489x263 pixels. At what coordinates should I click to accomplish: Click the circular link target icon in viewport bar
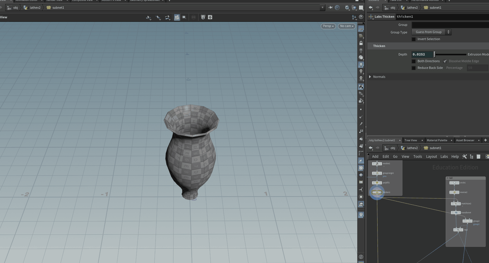point(337,8)
